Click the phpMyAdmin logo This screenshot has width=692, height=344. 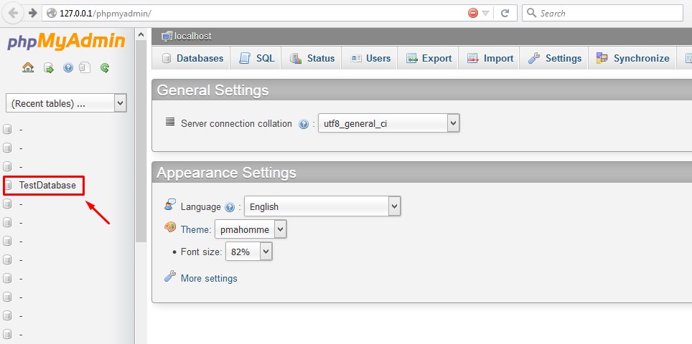66,42
